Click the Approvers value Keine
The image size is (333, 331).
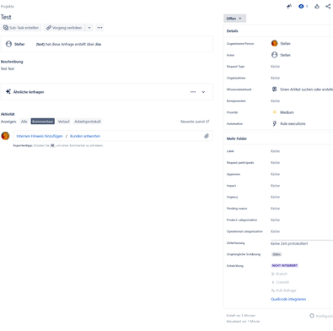[x=276, y=174]
